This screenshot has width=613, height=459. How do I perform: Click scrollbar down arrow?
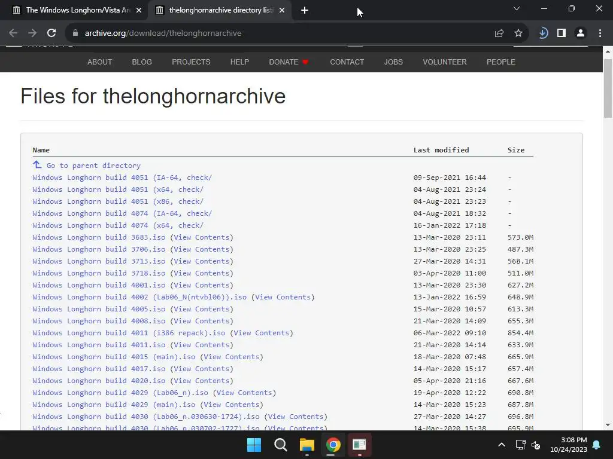608,425
